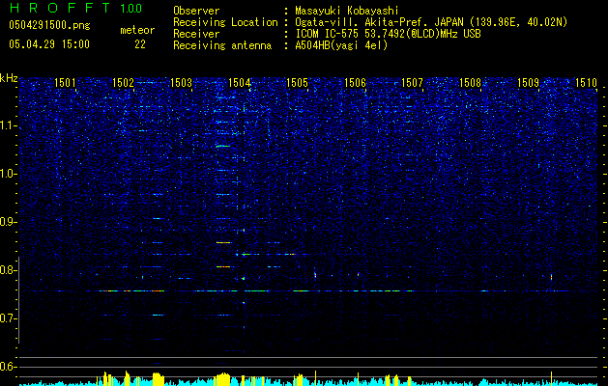
Task: Click the 1508 time marker
Action: 470,82
